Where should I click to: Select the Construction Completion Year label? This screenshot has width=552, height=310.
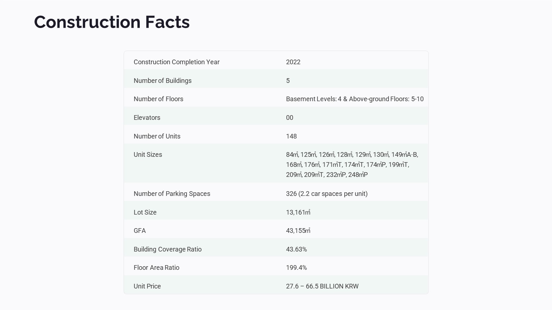click(x=176, y=62)
